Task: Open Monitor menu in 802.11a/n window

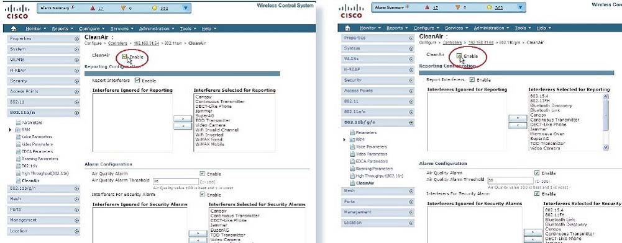Action: [35, 29]
